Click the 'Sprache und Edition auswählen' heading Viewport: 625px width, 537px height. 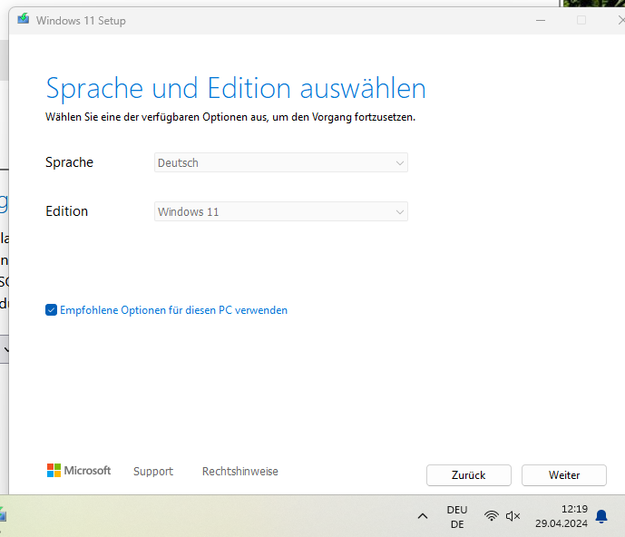click(x=236, y=89)
